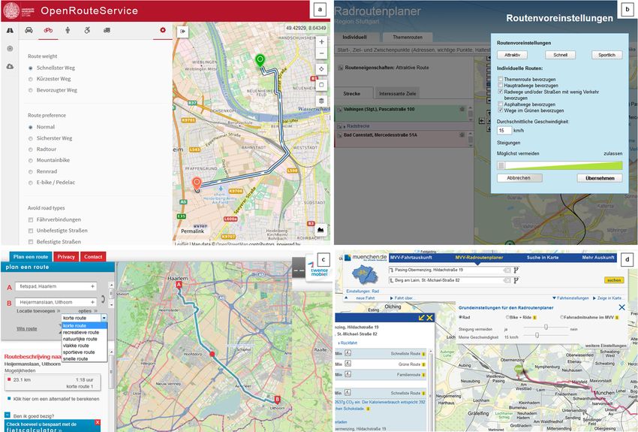
Task: Choose recreatieve route from dropdown list
Action: 80,332
